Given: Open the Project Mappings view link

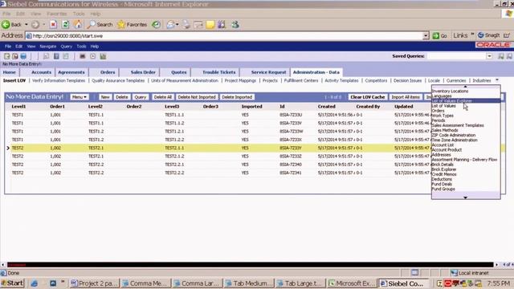Looking at the screenshot, I should (240, 80).
